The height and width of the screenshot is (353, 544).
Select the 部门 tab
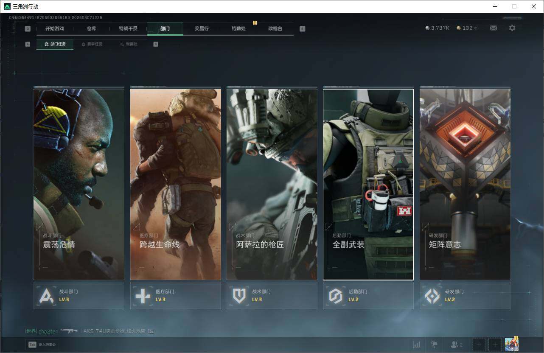pyautogui.click(x=165, y=28)
